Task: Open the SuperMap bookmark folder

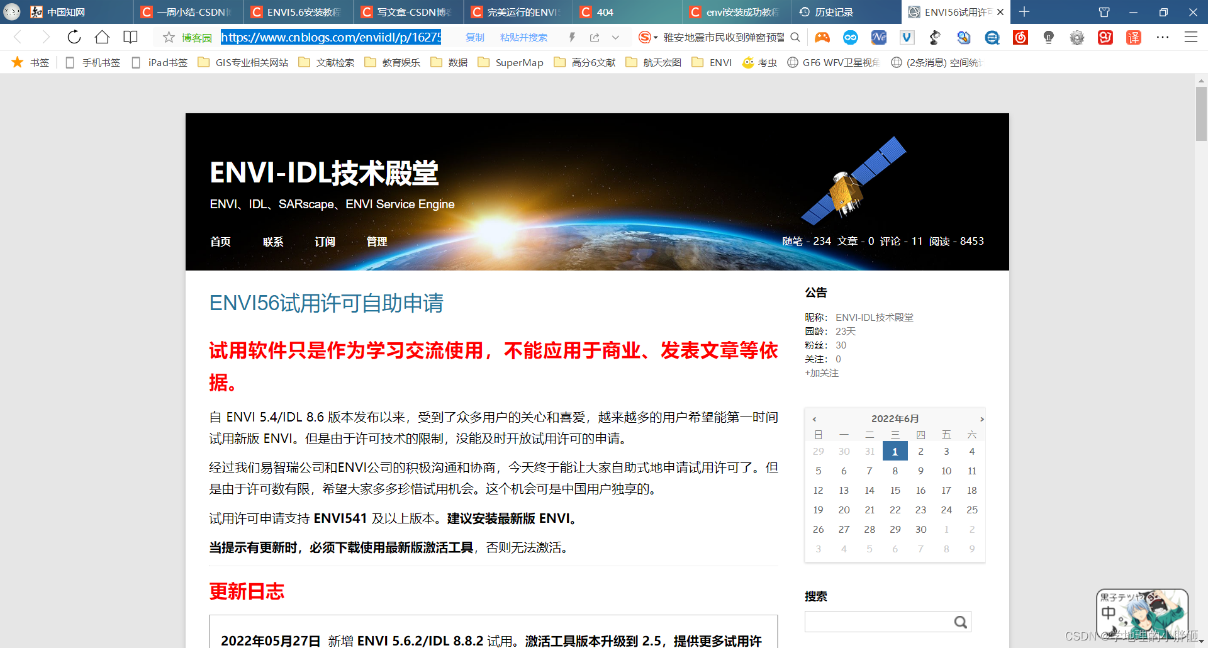Action: click(x=511, y=62)
